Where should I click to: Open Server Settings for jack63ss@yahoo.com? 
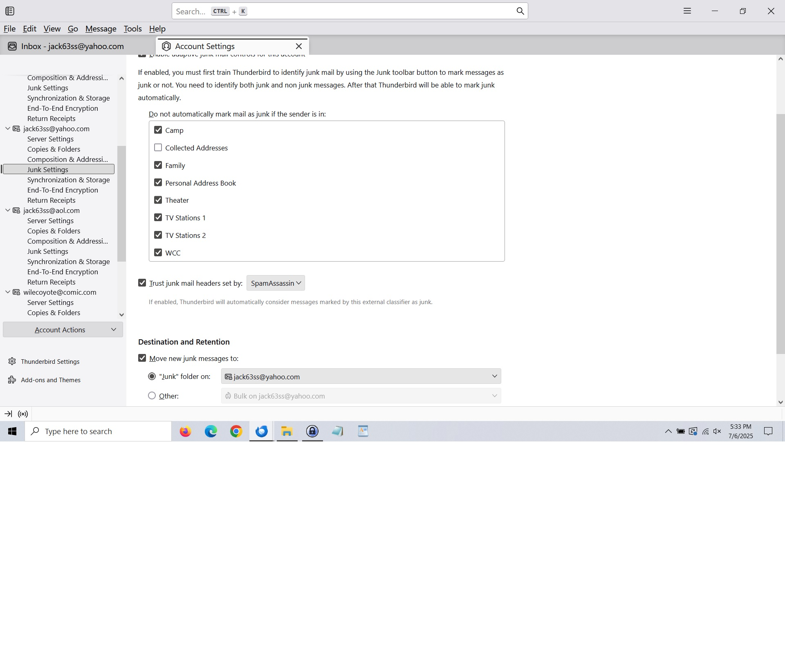pyautogui.click(x=50, y=139)
